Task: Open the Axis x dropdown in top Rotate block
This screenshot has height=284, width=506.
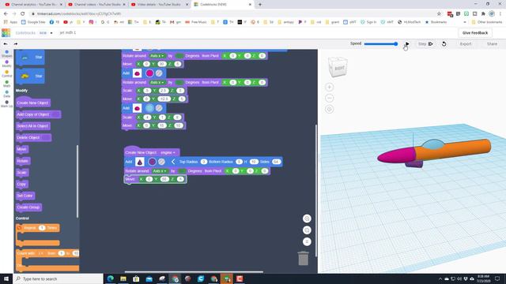Action: point(157,56)
